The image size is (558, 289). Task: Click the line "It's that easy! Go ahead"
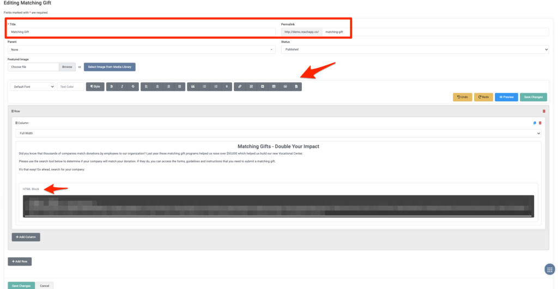(52, 170)
